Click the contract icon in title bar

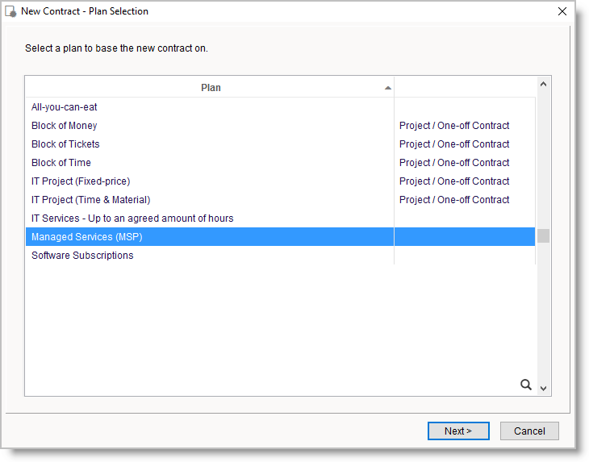point(11,12)
